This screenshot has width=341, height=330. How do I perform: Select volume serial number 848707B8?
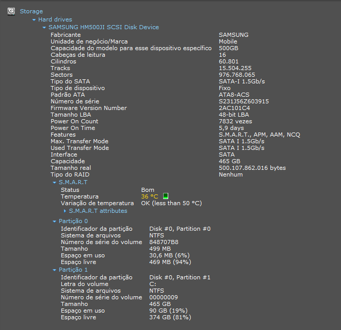click(x=164, y=242)
